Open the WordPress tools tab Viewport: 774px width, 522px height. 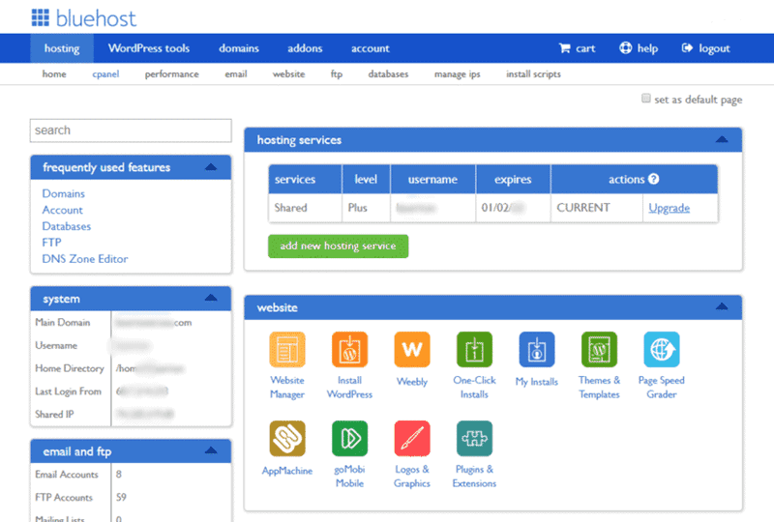[x=149, y=48]
